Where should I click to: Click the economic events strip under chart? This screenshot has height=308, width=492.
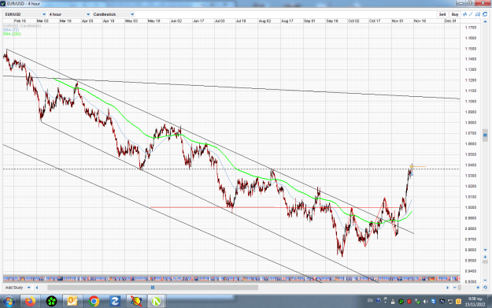point(231,279)
